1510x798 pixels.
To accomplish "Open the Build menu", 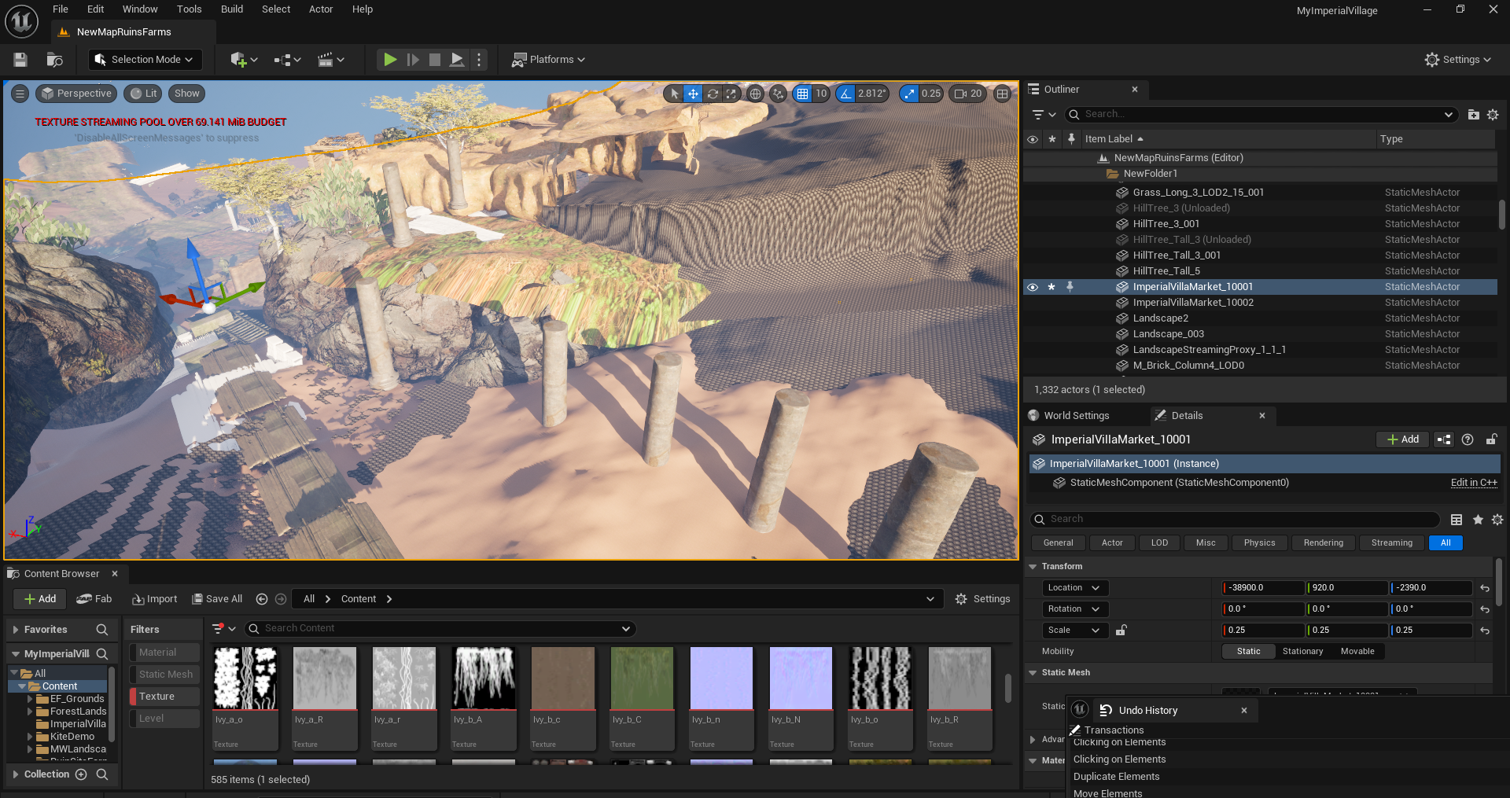I will (x=231, y=9).
